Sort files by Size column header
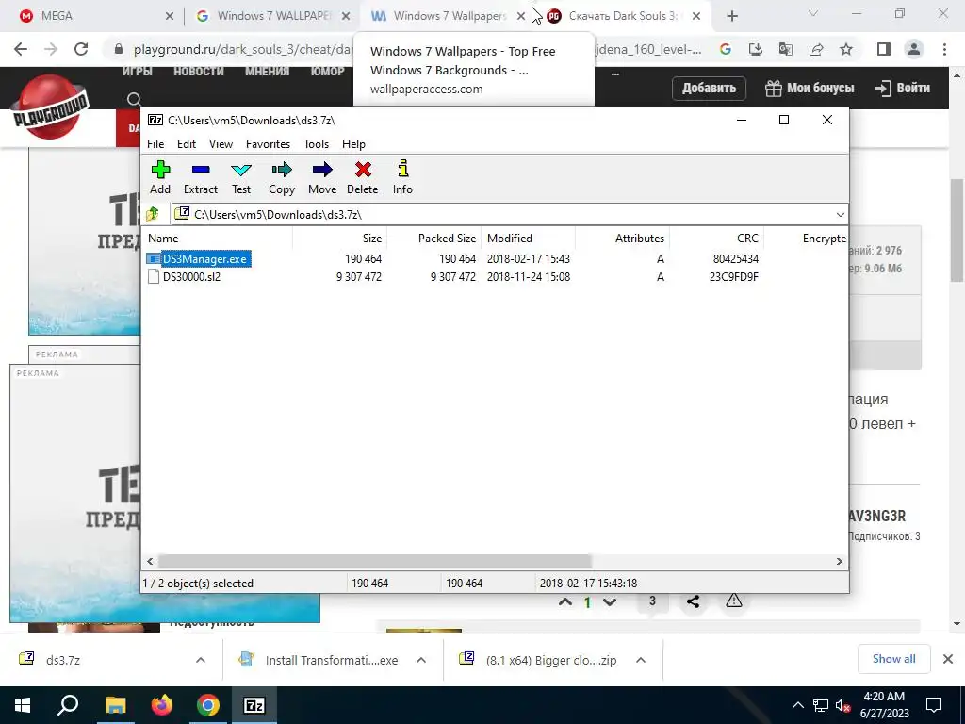 click(339, 239)
